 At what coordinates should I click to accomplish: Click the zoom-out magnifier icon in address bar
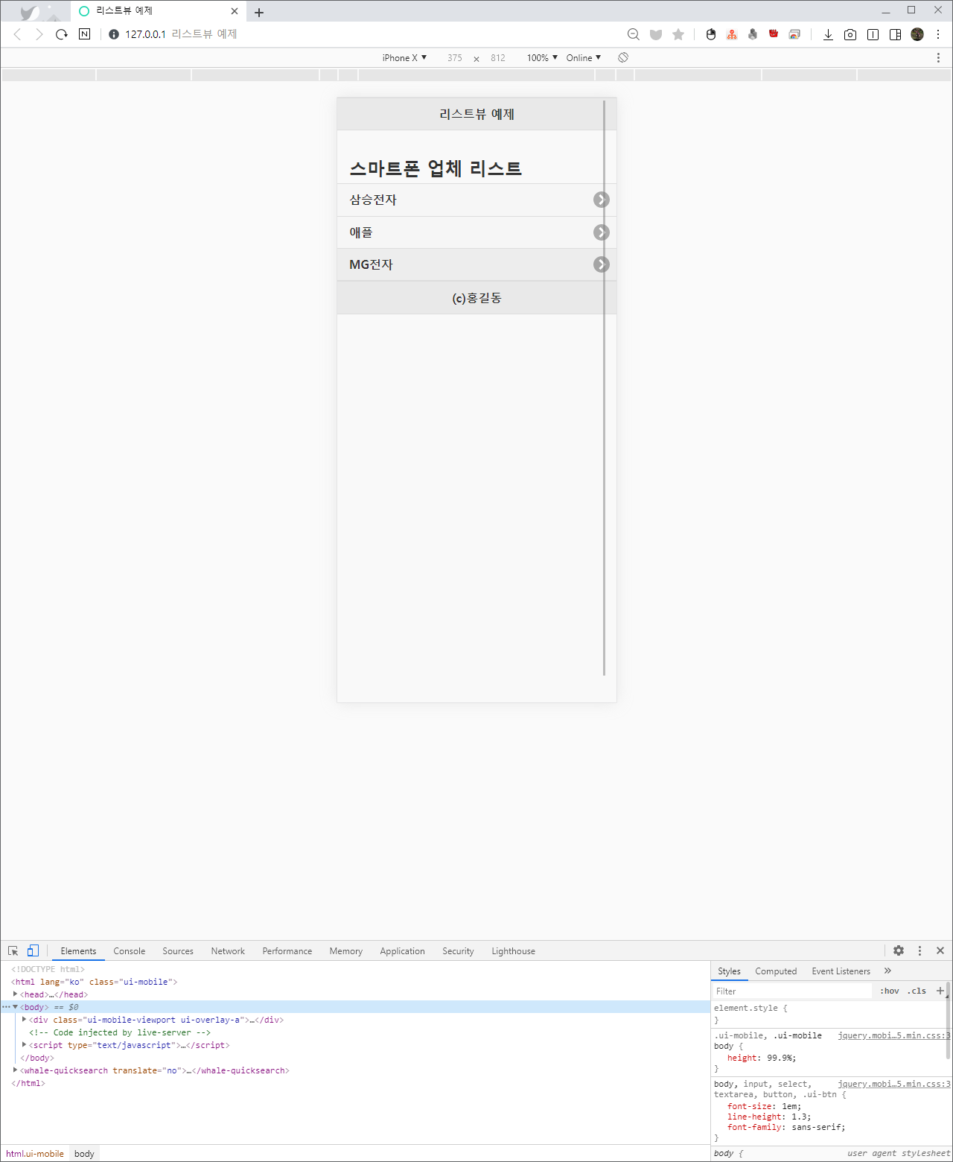tap(634, 34)
